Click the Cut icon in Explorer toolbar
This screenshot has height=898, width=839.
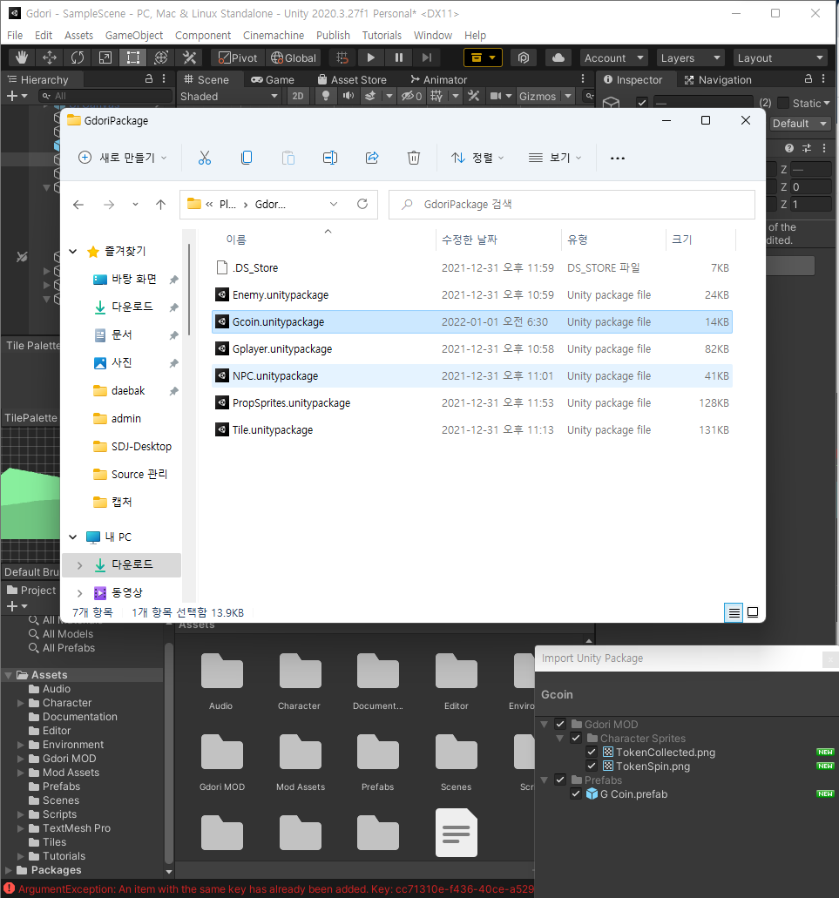205,158
